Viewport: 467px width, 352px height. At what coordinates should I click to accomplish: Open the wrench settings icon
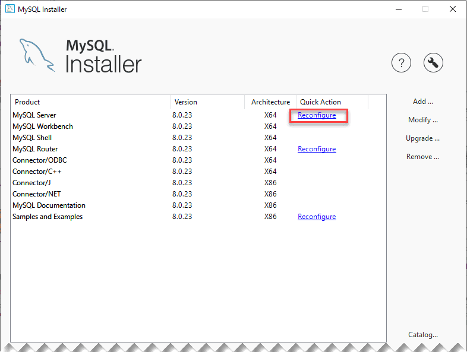click(x=433, y=63)
